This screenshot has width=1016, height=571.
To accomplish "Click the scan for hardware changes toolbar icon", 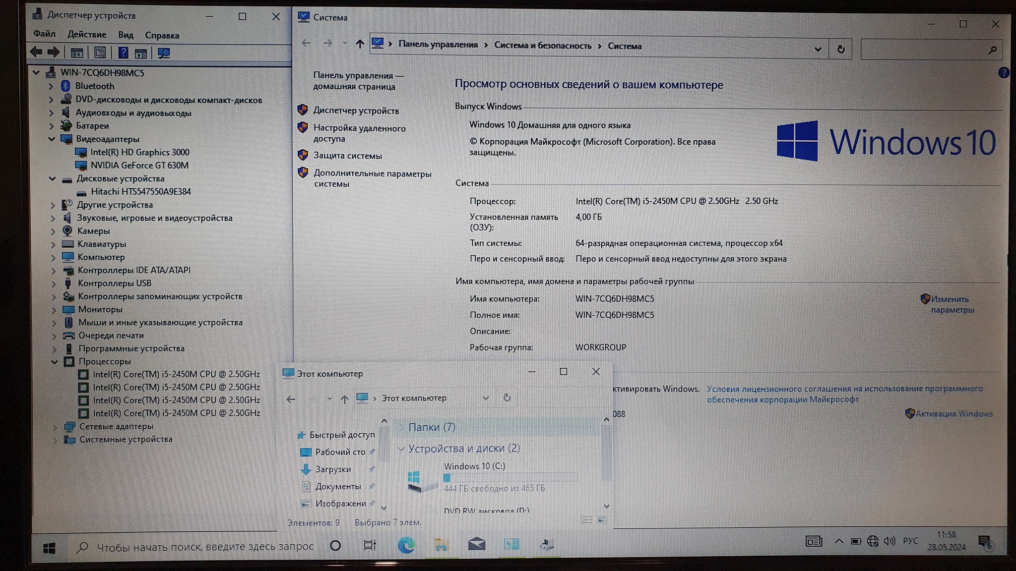I will click(x=163, y=53).
